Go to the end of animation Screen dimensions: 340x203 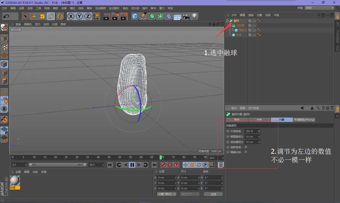click(x=154, y=165)
